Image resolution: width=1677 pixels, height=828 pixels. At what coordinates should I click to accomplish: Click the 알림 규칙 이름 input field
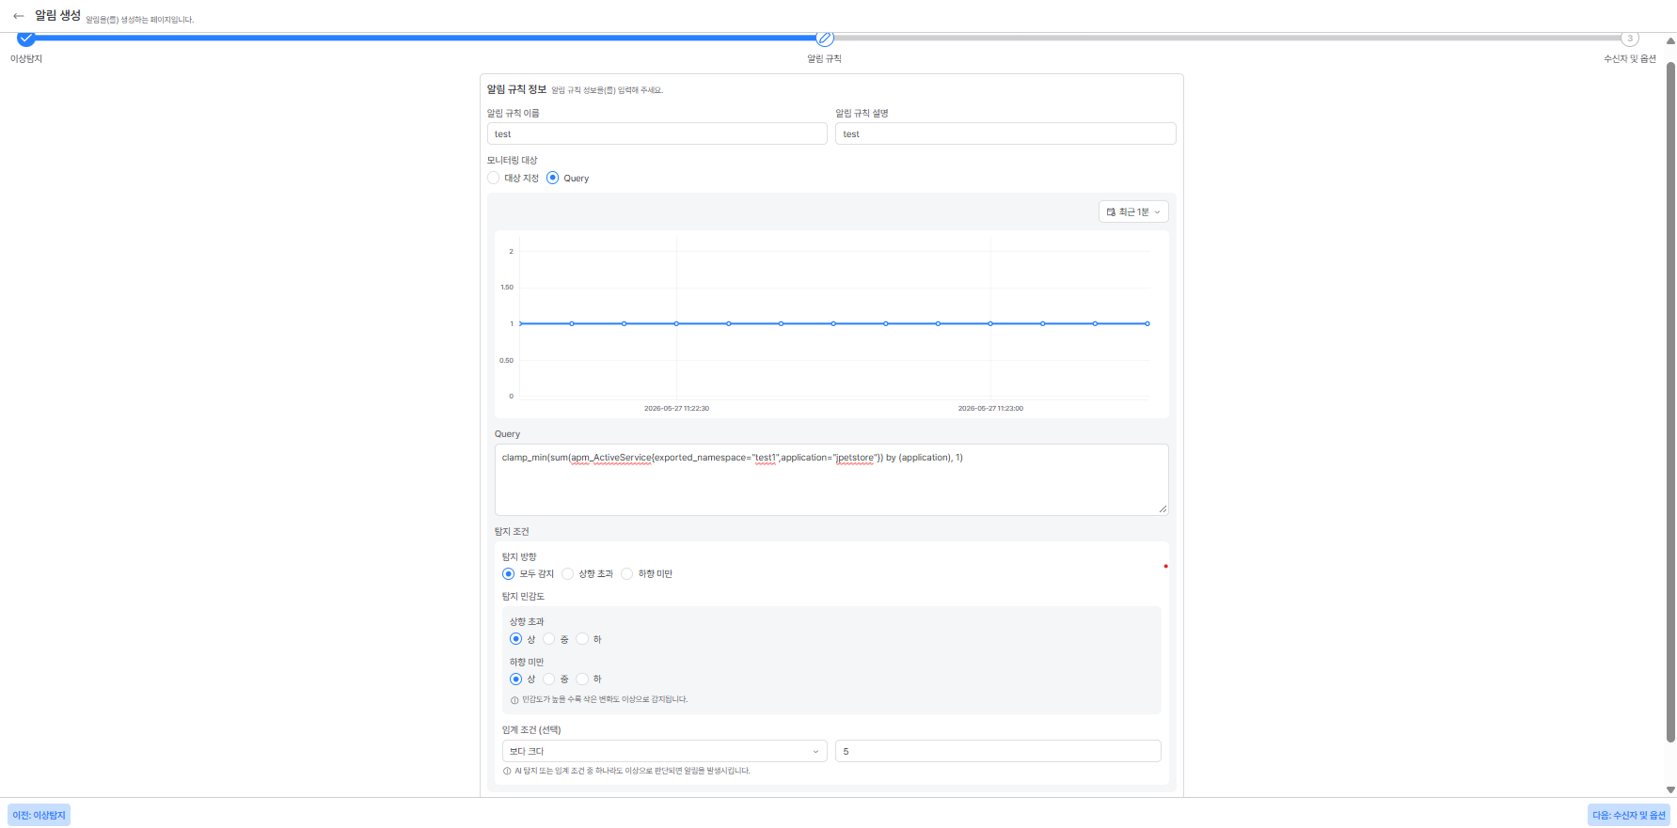click(x=657, y=133)
